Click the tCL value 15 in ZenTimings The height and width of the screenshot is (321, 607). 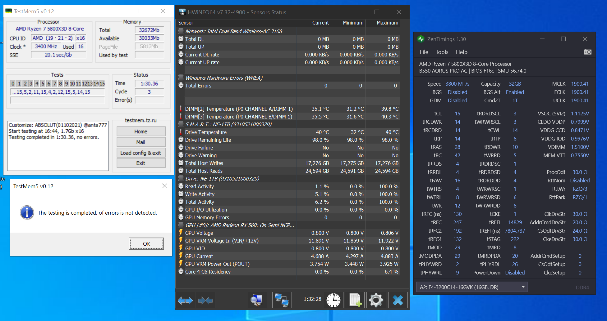point(458,114)
